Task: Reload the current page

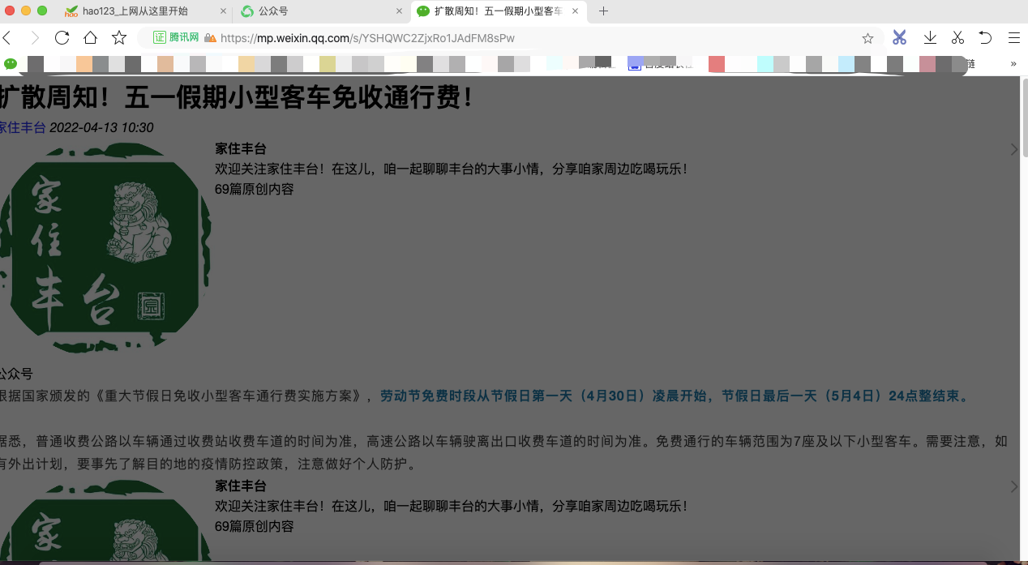Action: click(x=62, y=37)
